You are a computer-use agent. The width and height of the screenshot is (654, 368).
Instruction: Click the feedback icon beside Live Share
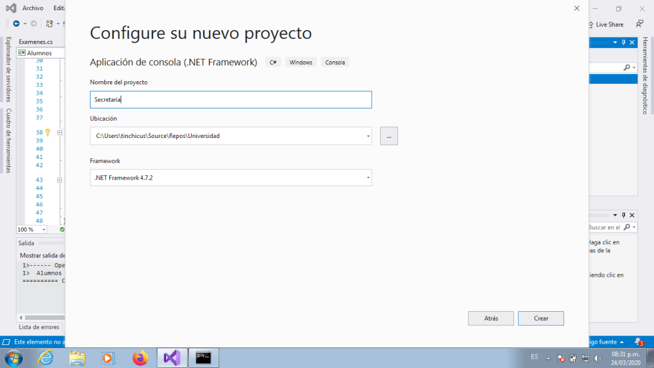click(639, 24)
